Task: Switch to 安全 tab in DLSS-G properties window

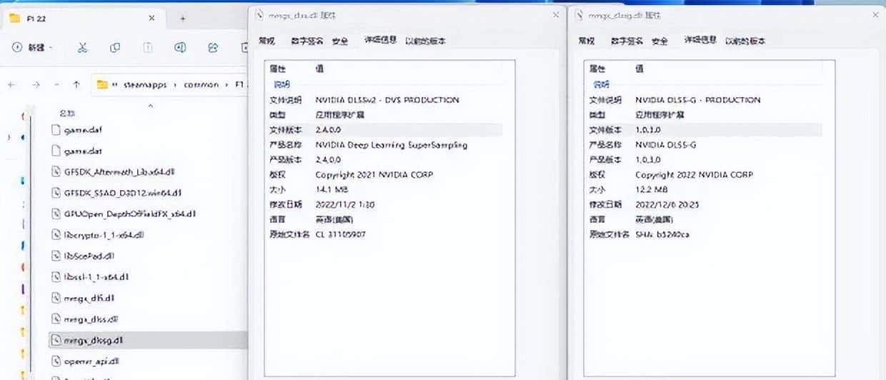Action: [660, 41]
